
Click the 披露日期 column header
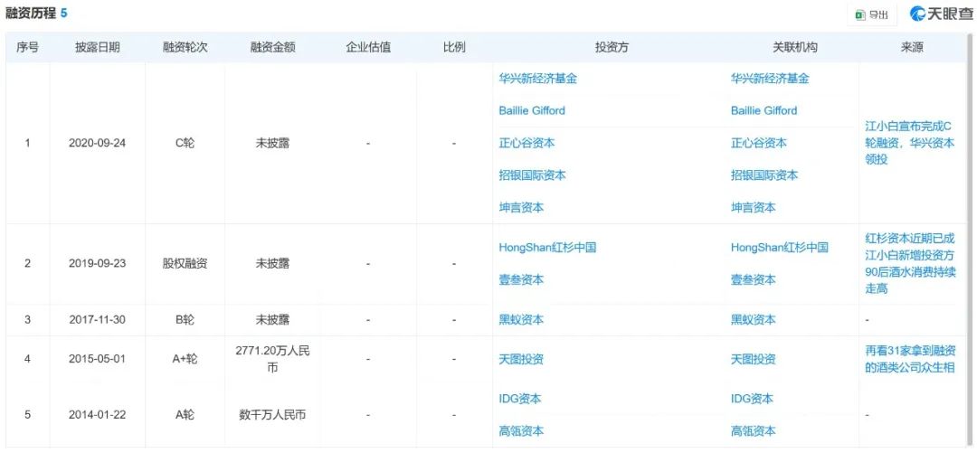[97, 47]
